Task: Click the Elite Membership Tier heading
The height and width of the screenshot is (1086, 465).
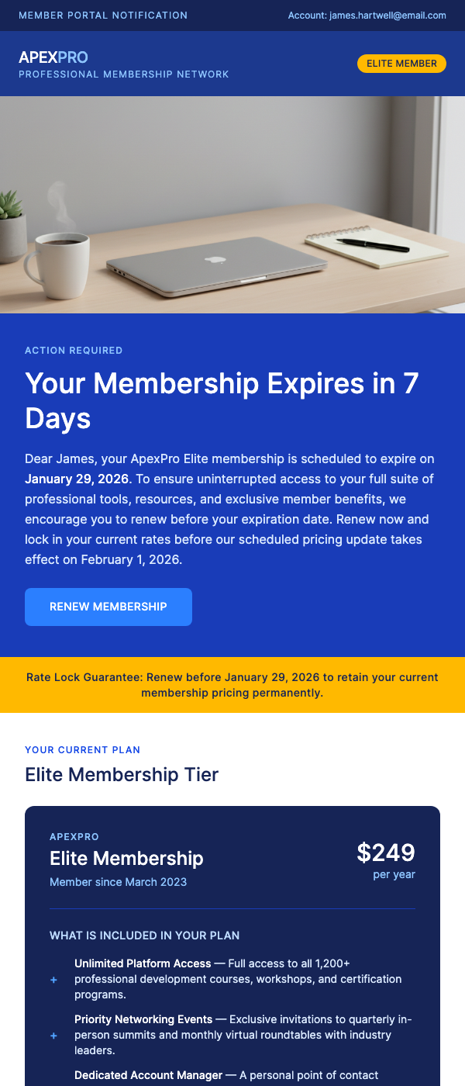Action: click(122, 775)
